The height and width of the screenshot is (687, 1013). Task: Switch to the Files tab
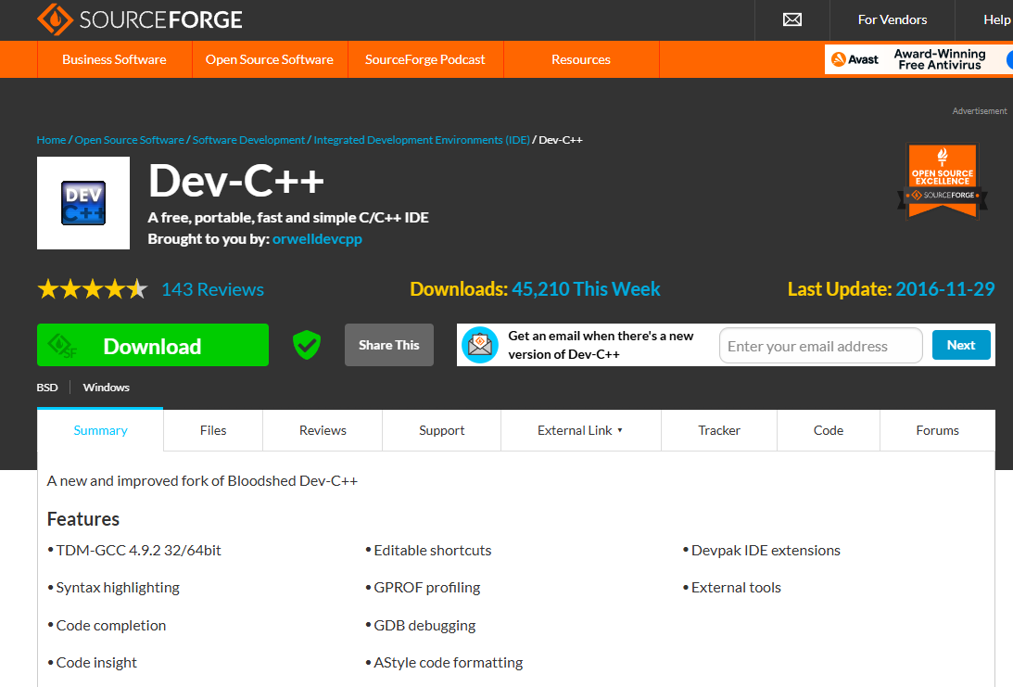click(x=213, y=430)
